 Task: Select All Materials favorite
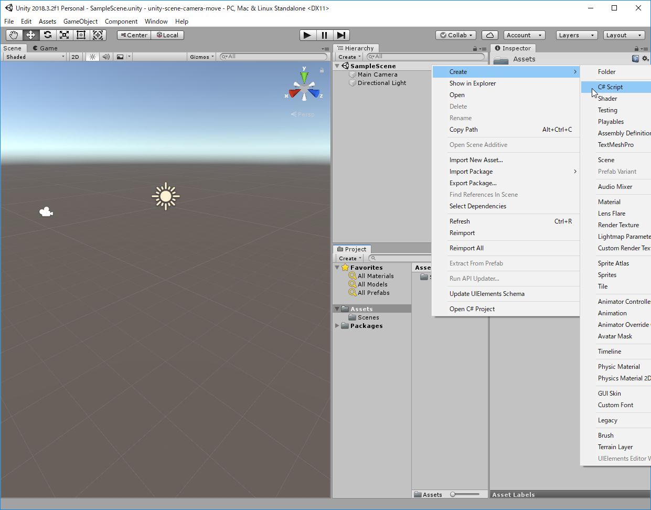376,276
